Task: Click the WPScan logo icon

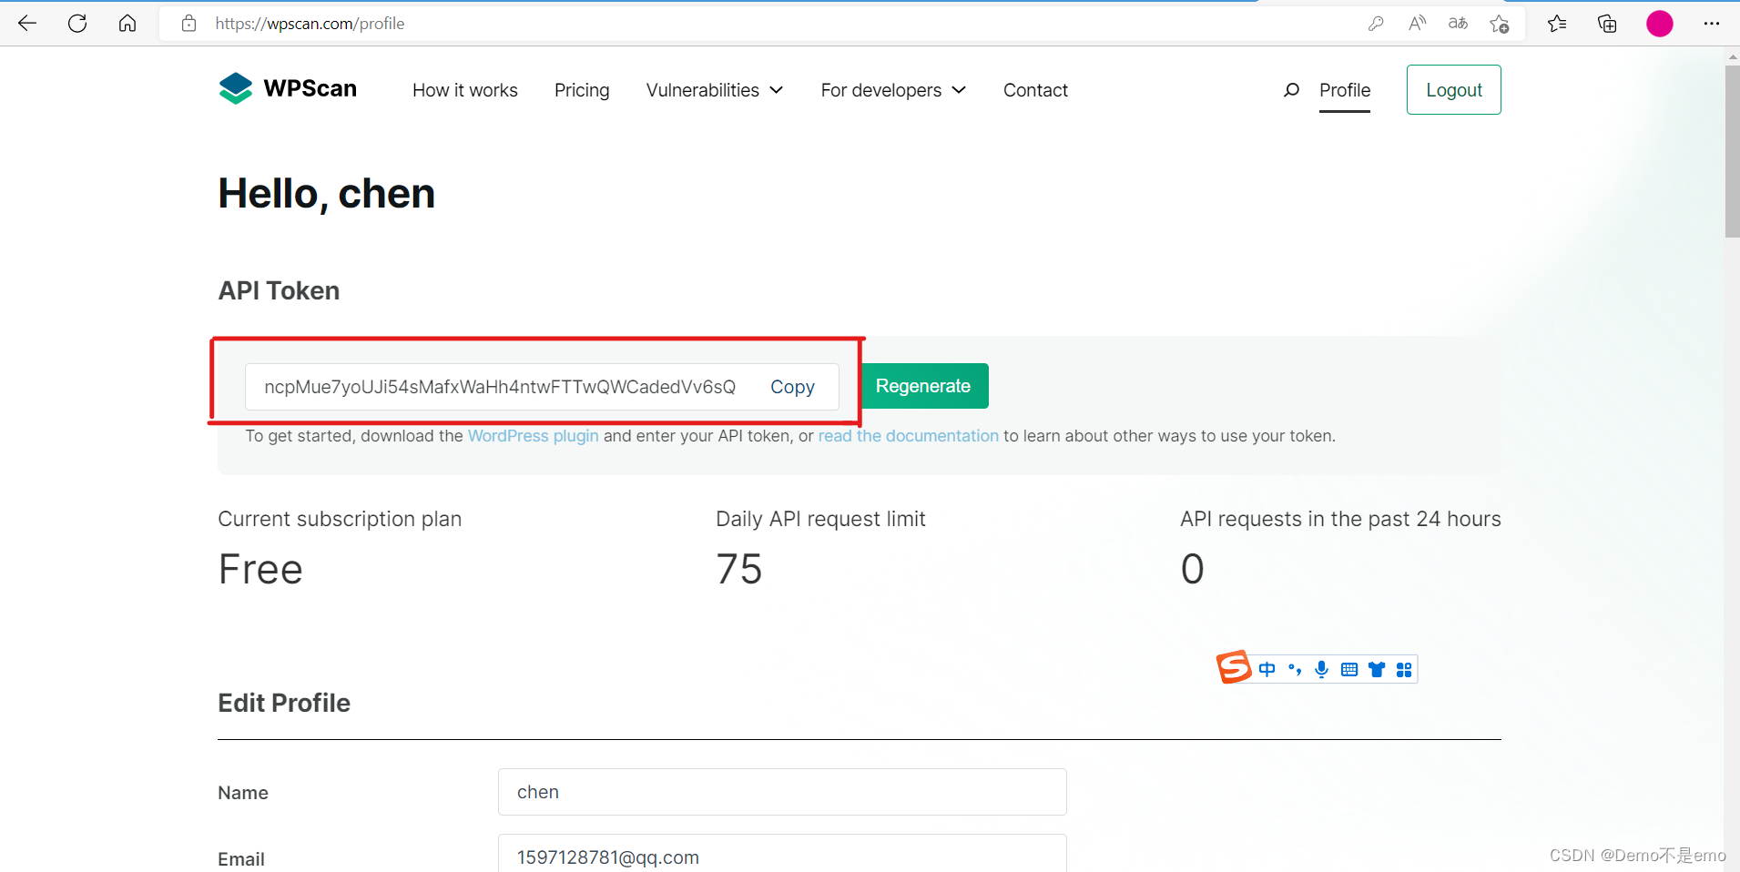Action: pyautogui.click(x=236, y=88)
